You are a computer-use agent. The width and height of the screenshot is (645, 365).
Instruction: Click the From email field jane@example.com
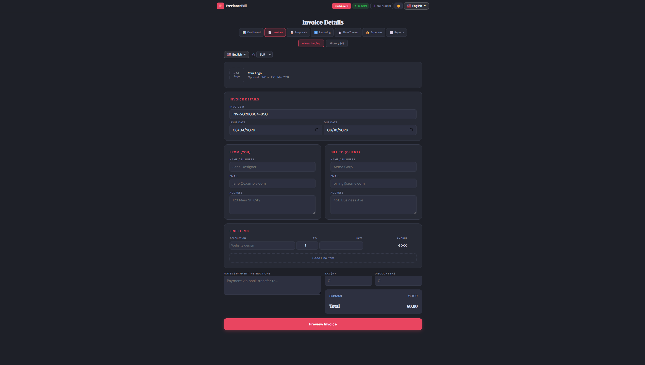tap(272, 183)
